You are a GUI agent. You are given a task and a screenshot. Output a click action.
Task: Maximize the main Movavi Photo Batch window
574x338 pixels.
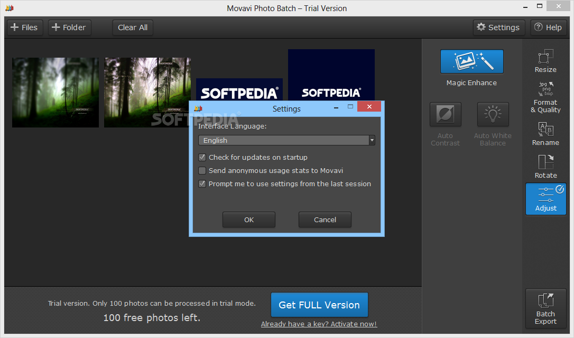coord(540,6)
